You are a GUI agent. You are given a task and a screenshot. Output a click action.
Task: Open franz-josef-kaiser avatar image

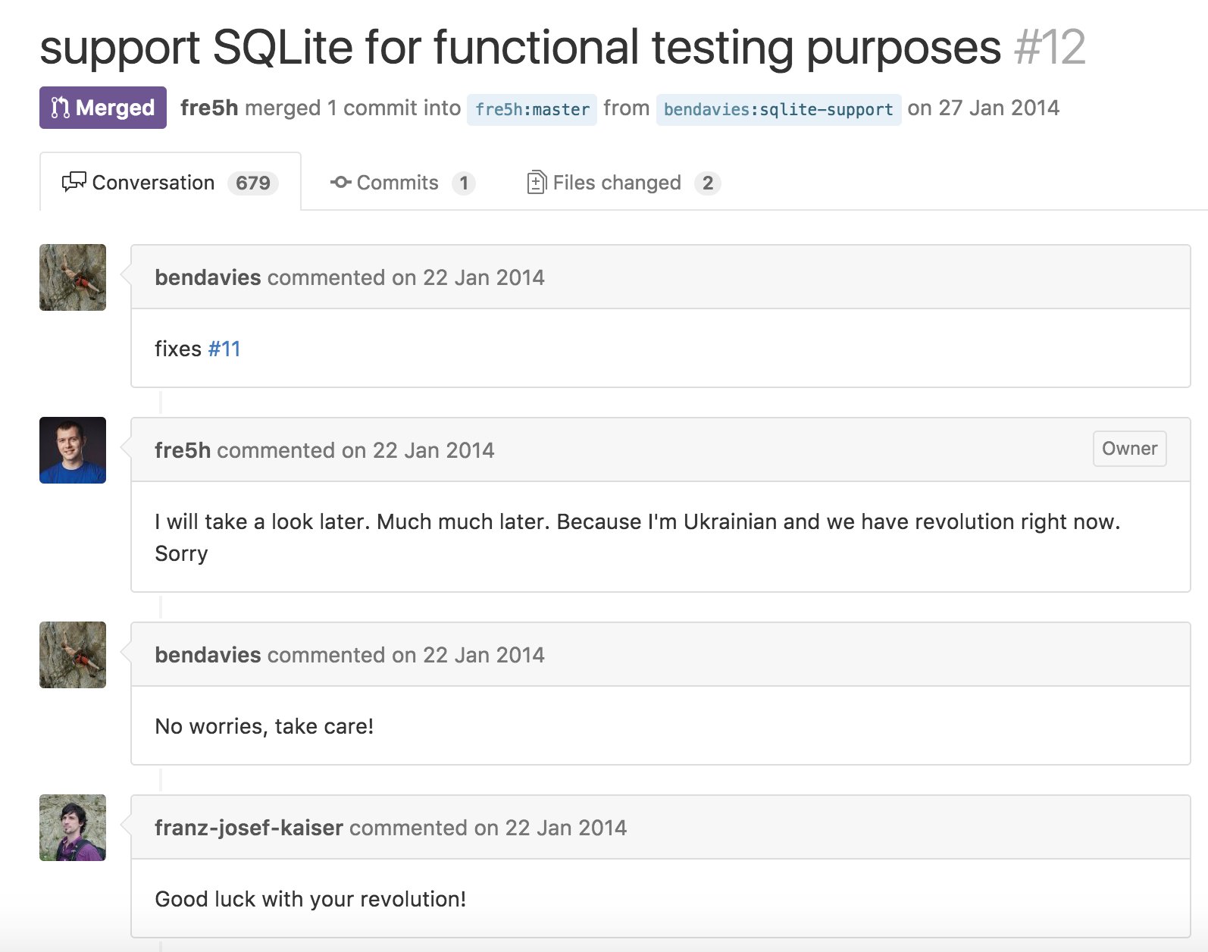click(x=73, y=828)
